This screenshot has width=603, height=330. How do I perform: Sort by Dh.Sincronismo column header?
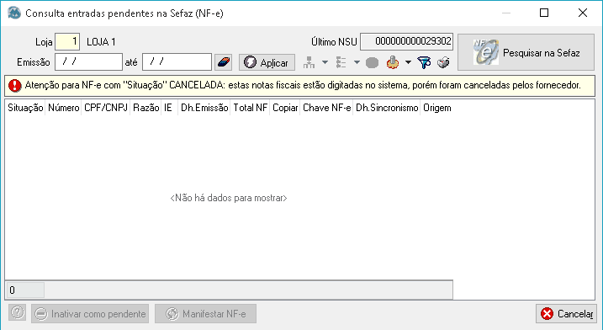tap(387, 108)
